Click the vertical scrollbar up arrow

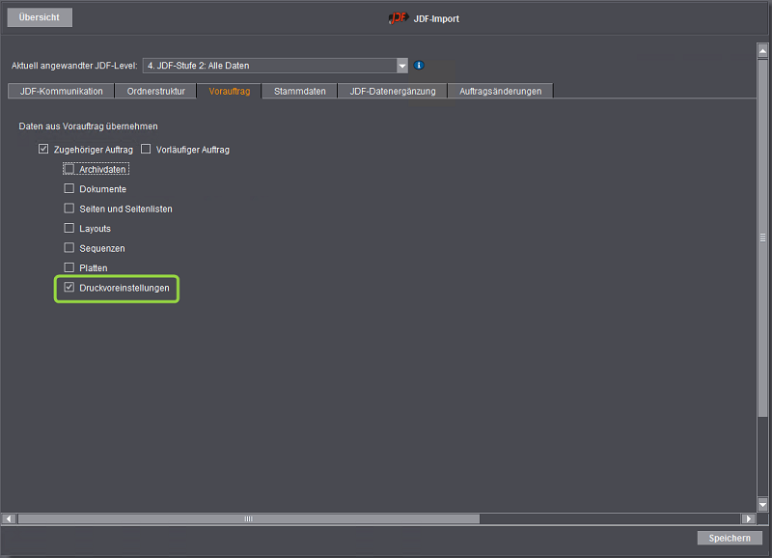tap(762, 49)
